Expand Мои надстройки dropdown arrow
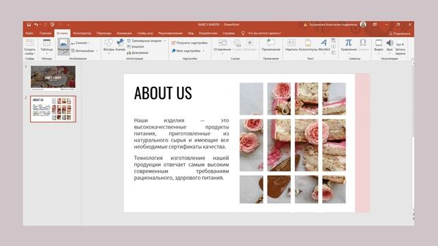Viewport: 438px width, 246px height. tap(204, 51)
